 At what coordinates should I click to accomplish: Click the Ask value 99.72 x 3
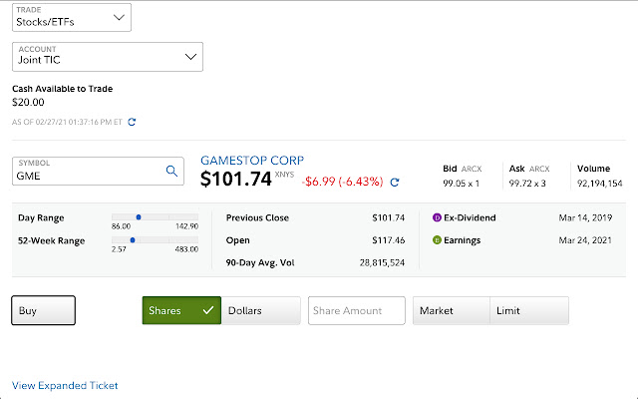click(x=527, y=184)
